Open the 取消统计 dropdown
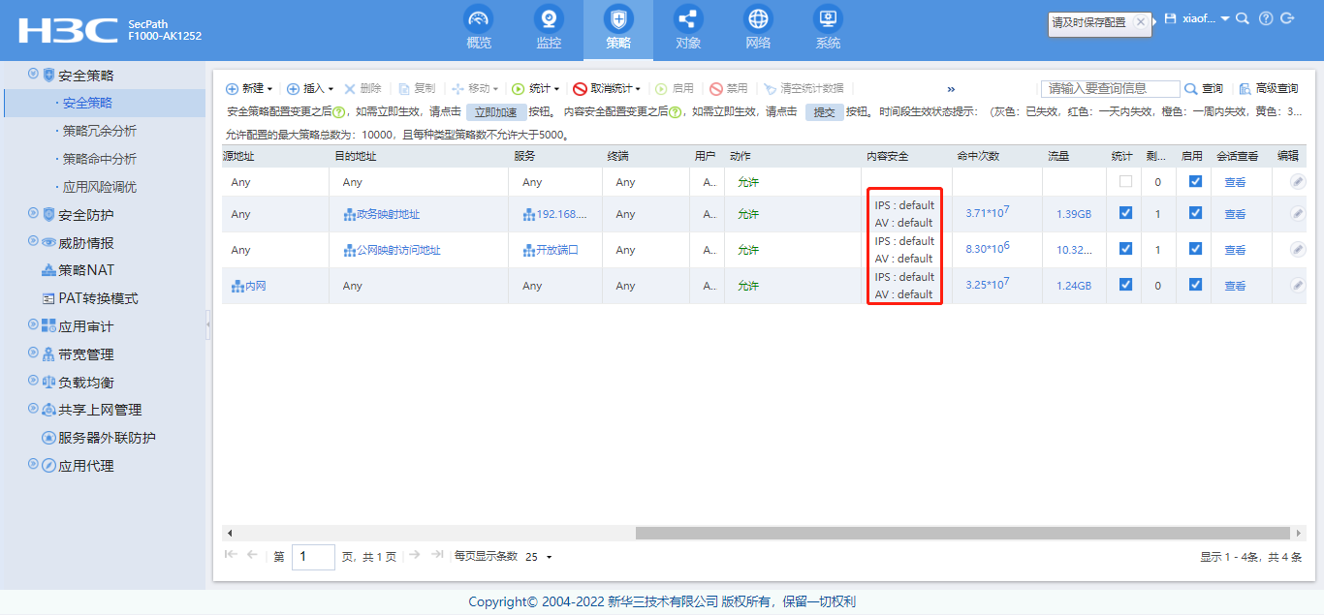This screenshot has height=615, width=1324. [x=607, y=88]
